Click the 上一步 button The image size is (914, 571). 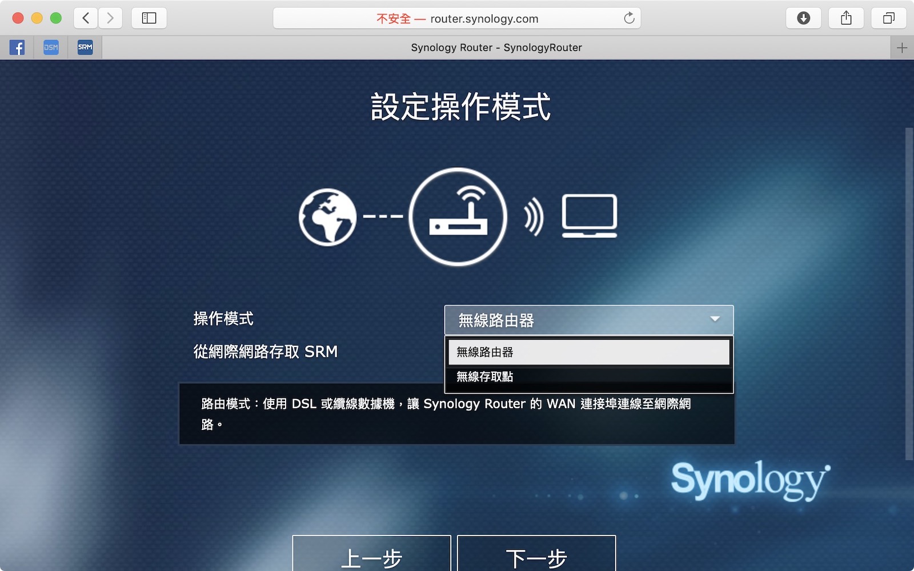pyautogui.click(x=371, y=557)
